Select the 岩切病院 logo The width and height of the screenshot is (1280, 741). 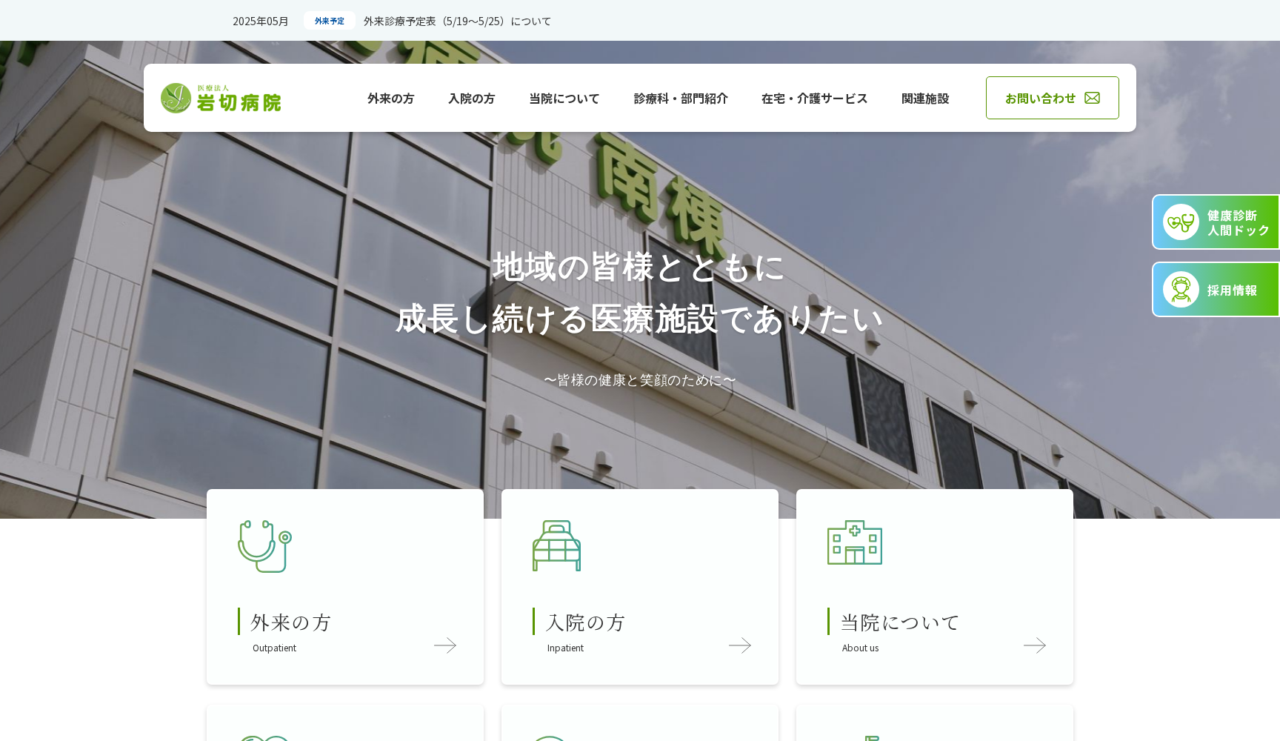click(x=221, y=97)
